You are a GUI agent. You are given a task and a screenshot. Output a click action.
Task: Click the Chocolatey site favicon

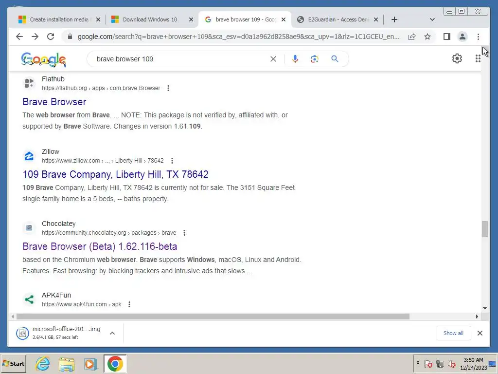[x=29, y=228]
